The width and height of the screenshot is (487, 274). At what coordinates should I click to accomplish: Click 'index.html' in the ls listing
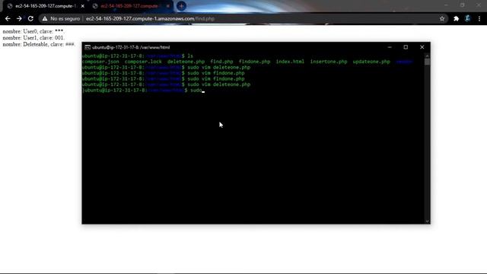coord(290,62)
